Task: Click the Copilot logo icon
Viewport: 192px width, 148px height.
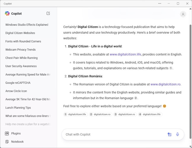Action: tap(7, 13)
